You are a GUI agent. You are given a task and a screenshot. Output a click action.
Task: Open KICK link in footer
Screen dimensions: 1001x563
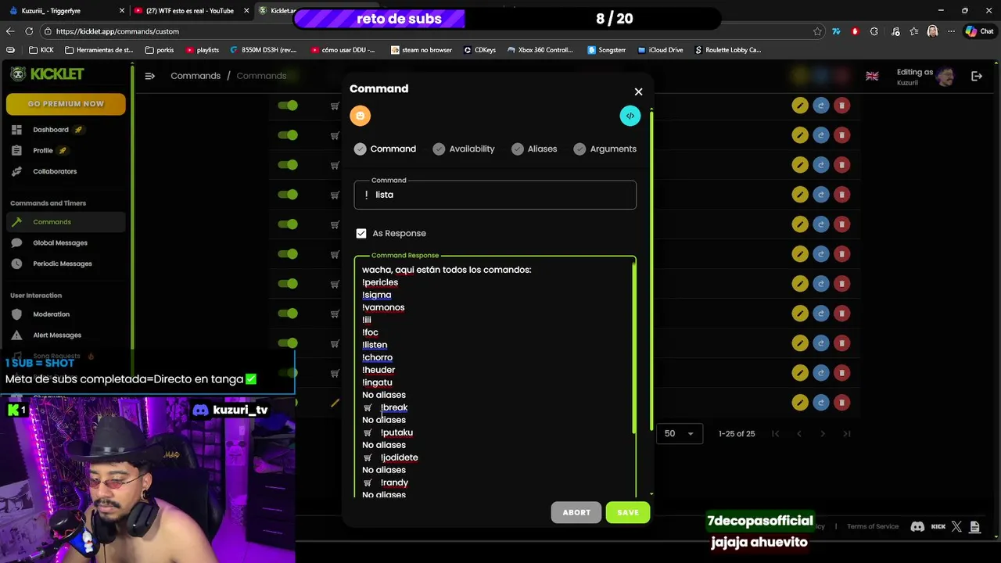tap(938, 526)
